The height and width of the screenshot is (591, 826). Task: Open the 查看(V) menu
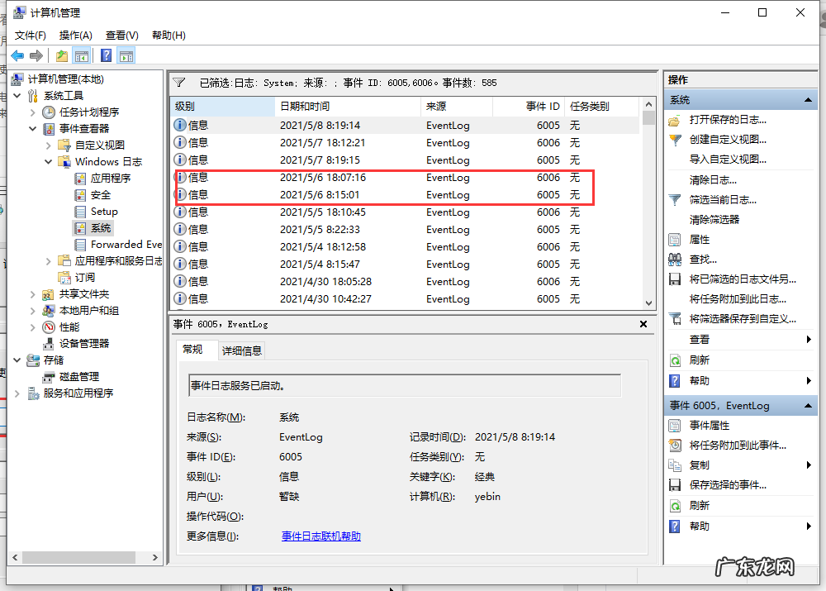click(121, 35)
